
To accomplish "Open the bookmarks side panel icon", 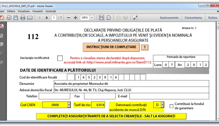I will pos(2,36).
